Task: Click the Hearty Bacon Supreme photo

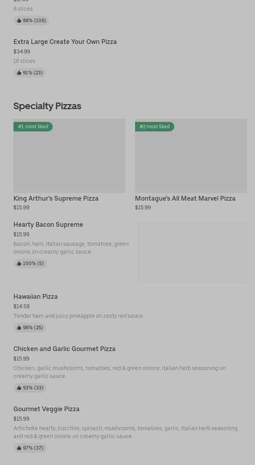Action: 192,252
